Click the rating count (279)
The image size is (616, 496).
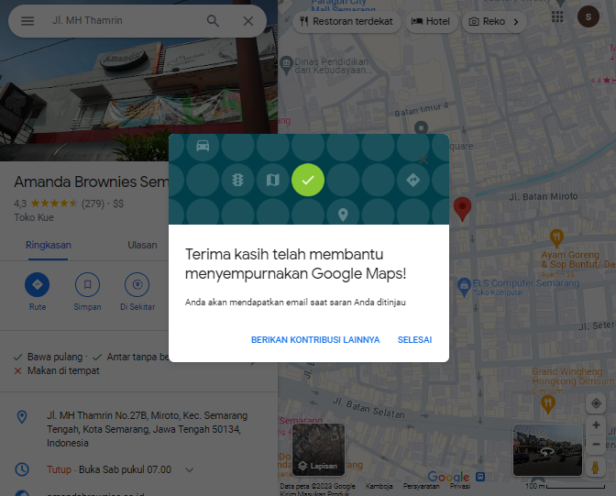(93, 204)
